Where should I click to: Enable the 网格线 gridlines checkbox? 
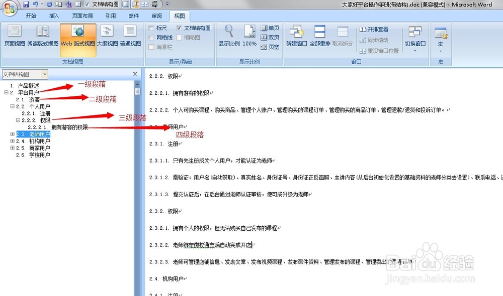coord(151,38)
